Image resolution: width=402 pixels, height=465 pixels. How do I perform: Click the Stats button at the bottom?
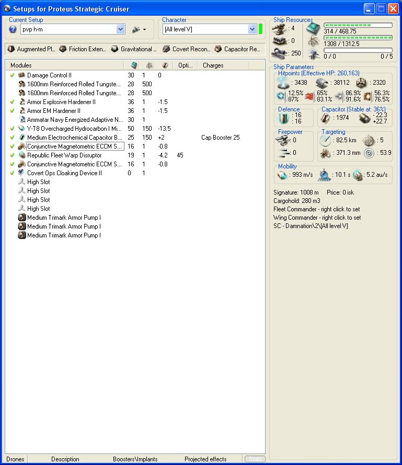tap(255, 459)
